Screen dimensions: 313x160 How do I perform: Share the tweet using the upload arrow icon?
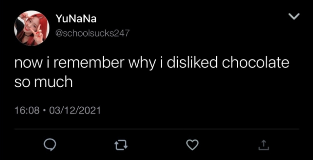(264, 145)
